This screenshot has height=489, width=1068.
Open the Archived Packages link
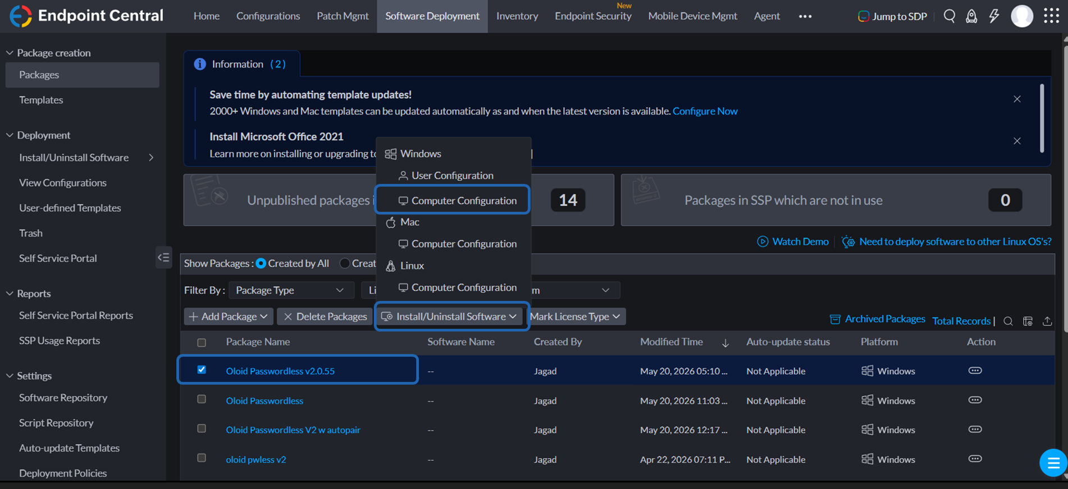877,319
